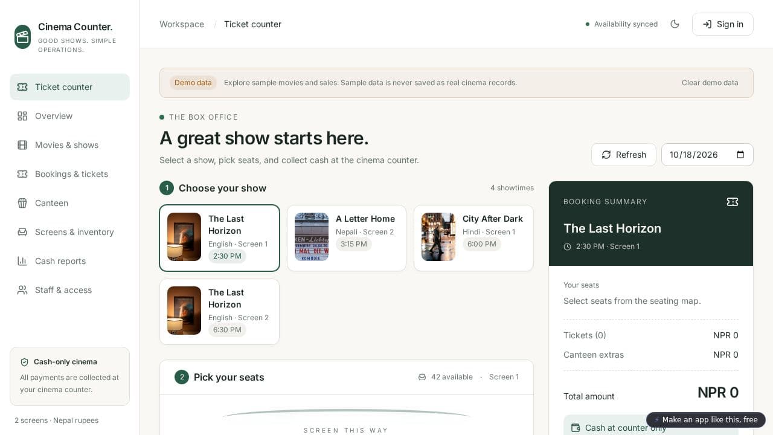Click the Refresh circular arrows icon
This screenshot has width=773, height=435.
(x=606, y=155)
